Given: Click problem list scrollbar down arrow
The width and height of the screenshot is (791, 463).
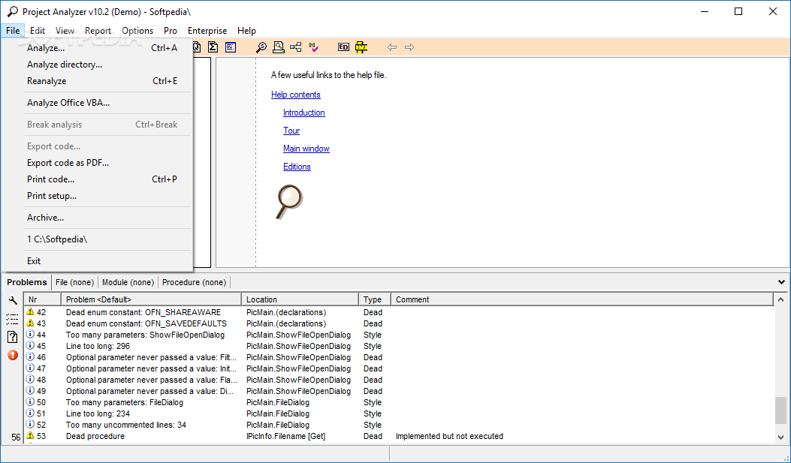Looking at the screenshot, I should [781, 437].
